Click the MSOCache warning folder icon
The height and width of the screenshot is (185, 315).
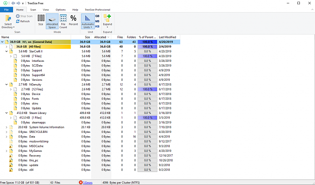[11, 146]
